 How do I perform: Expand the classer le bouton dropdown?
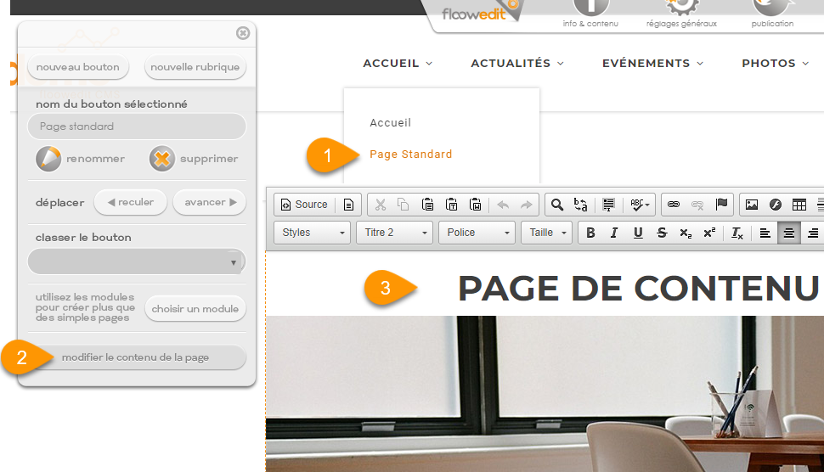137,262
